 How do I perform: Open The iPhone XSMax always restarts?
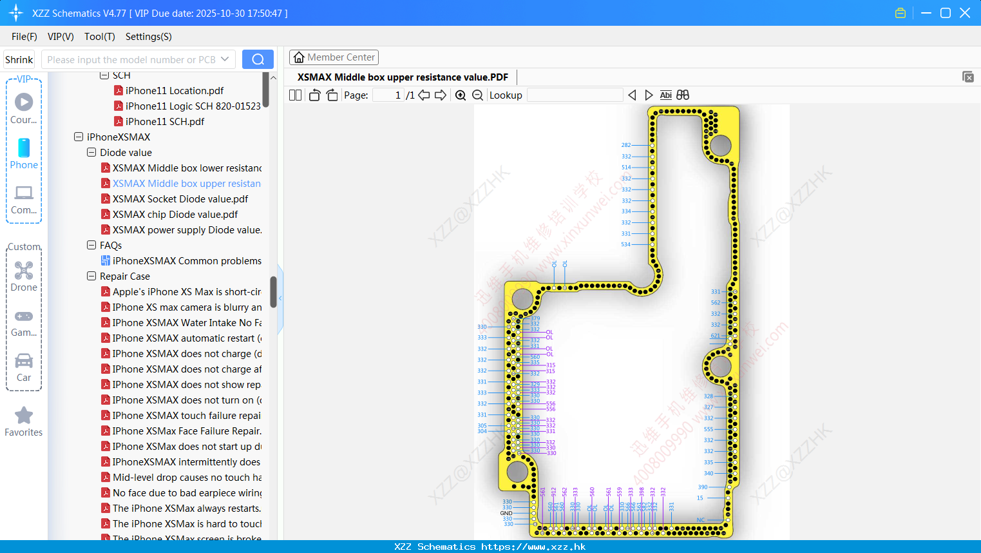pyautogui.click(x=182, y=509)
